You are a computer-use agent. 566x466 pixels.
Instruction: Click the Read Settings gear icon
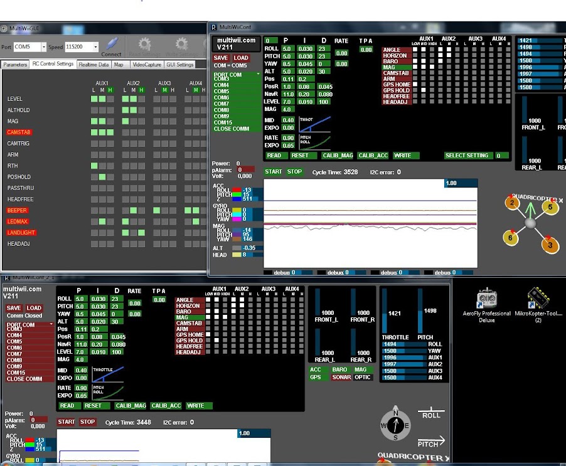[x=144, y=44]
